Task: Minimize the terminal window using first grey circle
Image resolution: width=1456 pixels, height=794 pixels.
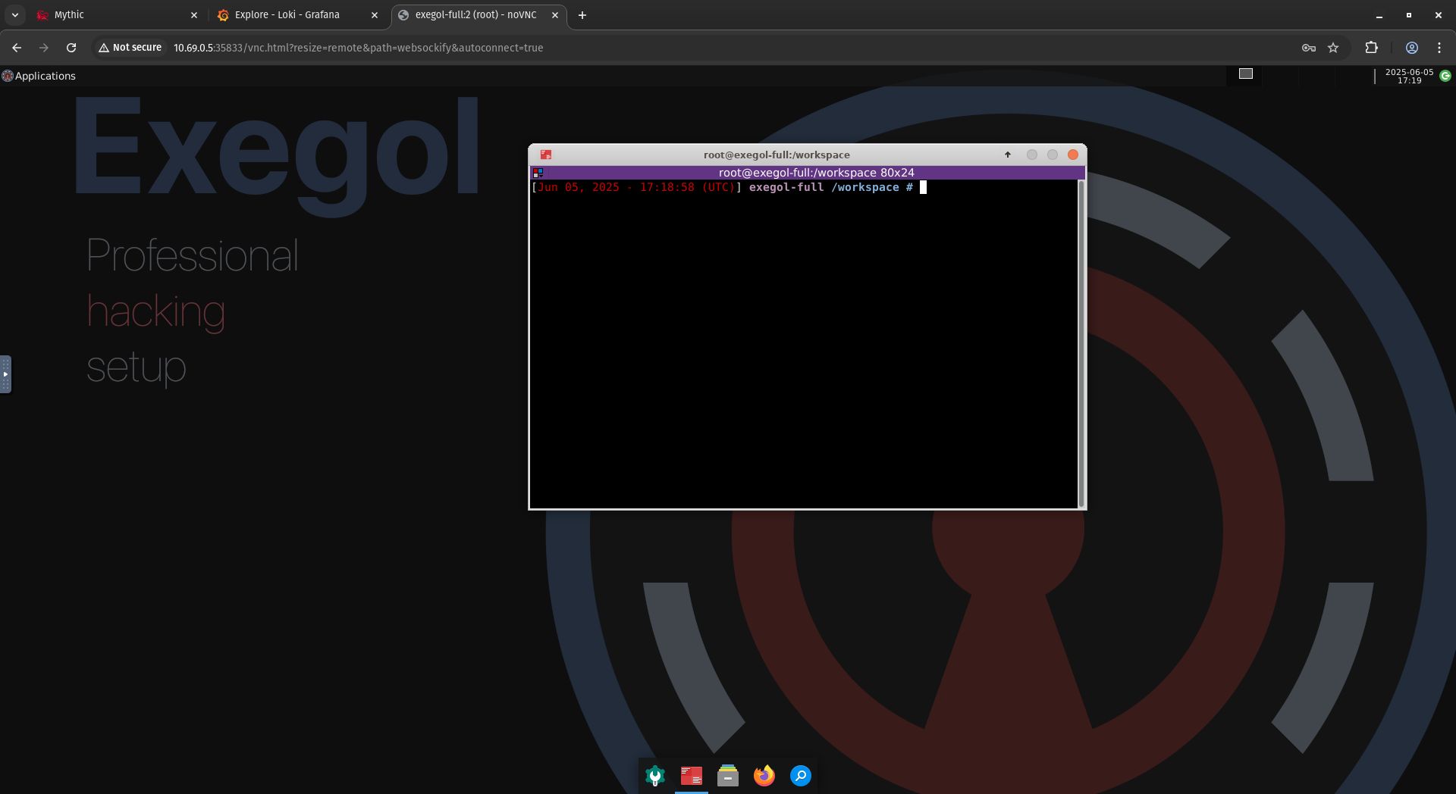Action: (x=1032, y=155)
